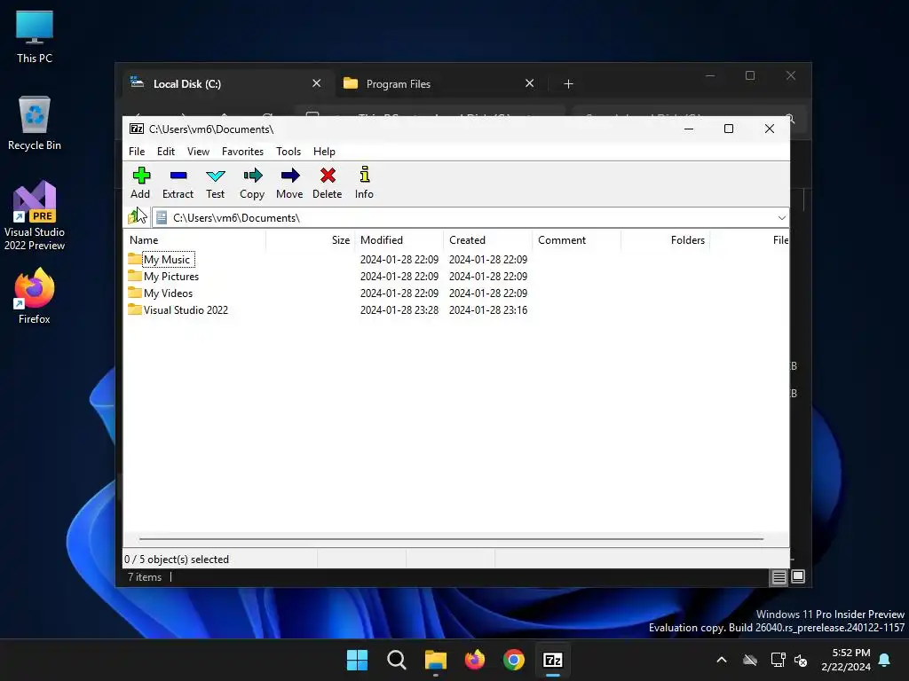
Task: Go up one folder level in 7-Zip
Action: tap(137, 217)
